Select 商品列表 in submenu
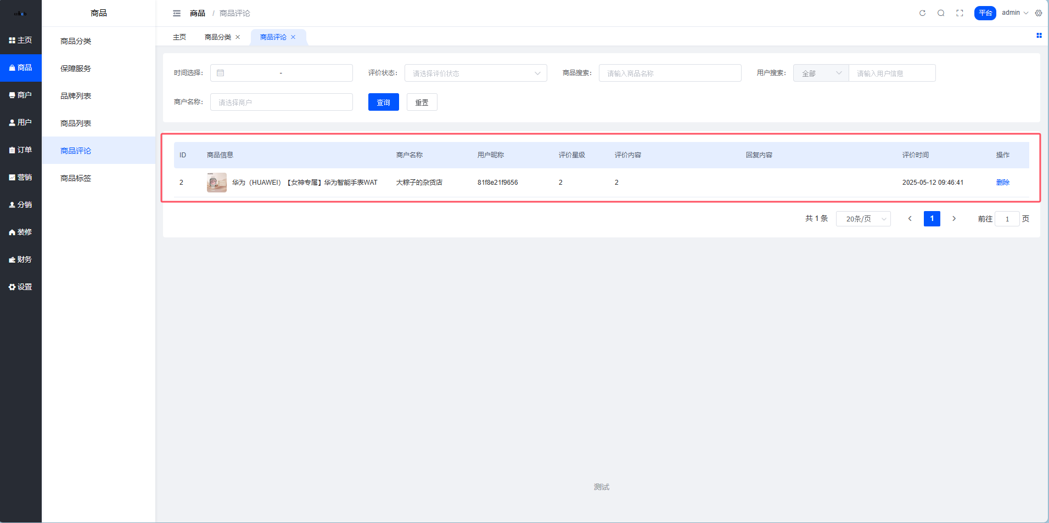This screenshot has height=523, width=1049. (76, 123)
